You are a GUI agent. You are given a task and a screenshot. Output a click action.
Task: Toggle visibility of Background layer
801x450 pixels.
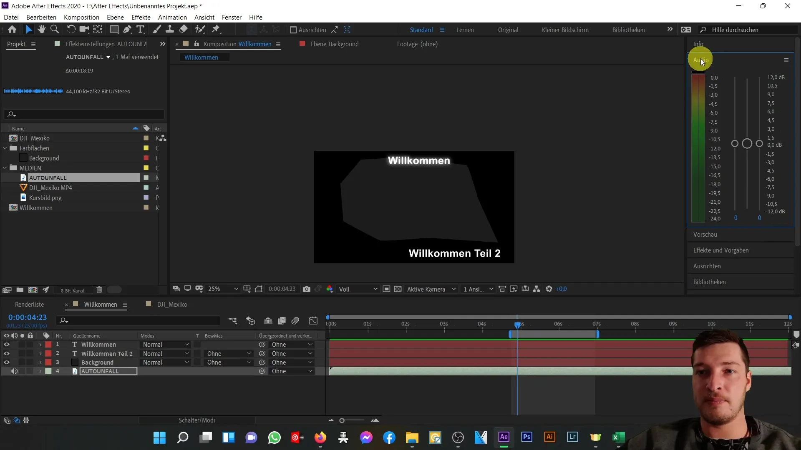point(6,362)
